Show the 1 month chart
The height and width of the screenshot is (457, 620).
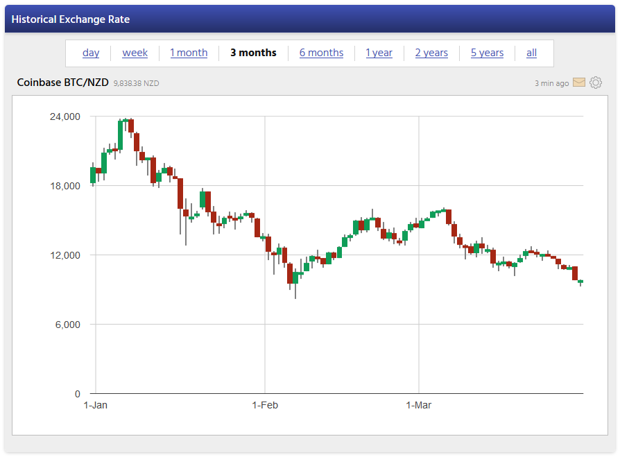tap(189, 53)
